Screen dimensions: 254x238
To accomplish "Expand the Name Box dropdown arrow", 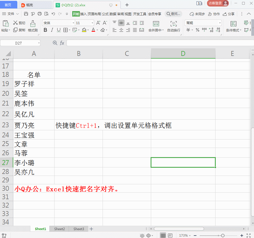I will pyautogui.click(x=39, y=43).
